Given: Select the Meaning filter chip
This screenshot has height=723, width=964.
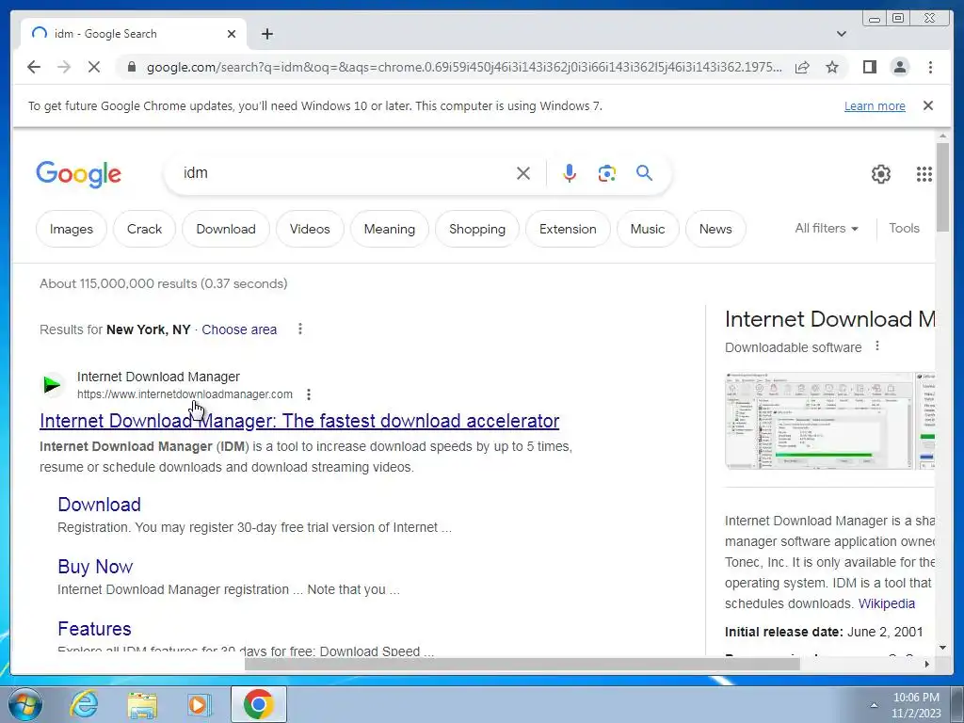Looking at the screenshot, I should click(x=389, y=229).
